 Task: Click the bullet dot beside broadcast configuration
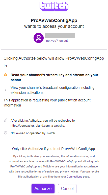(x=6, y=90)
